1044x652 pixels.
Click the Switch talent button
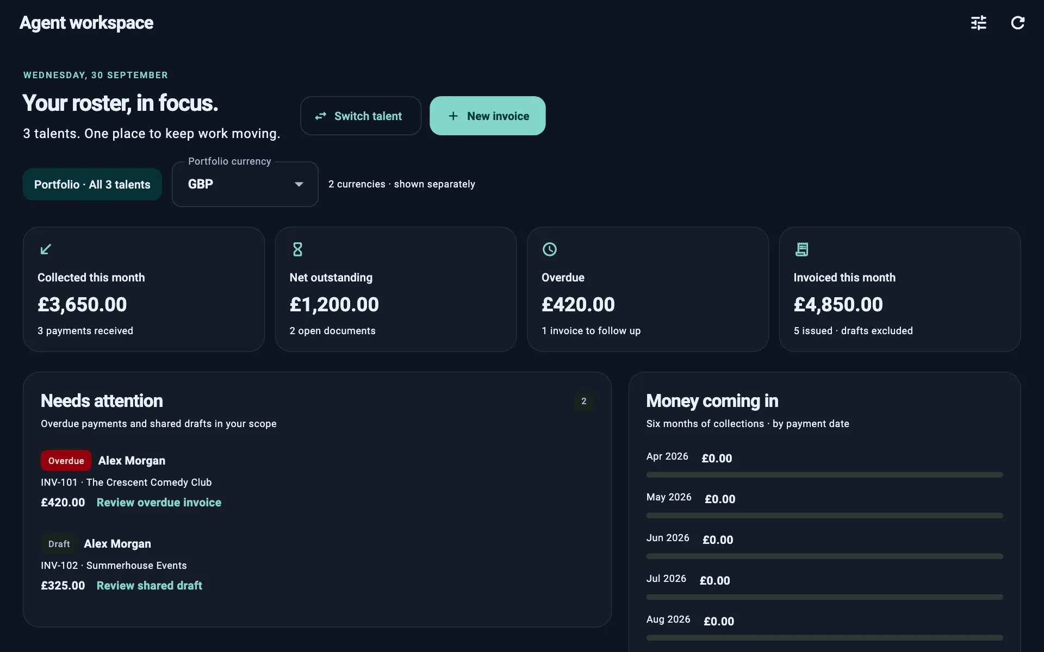(361, 116)
